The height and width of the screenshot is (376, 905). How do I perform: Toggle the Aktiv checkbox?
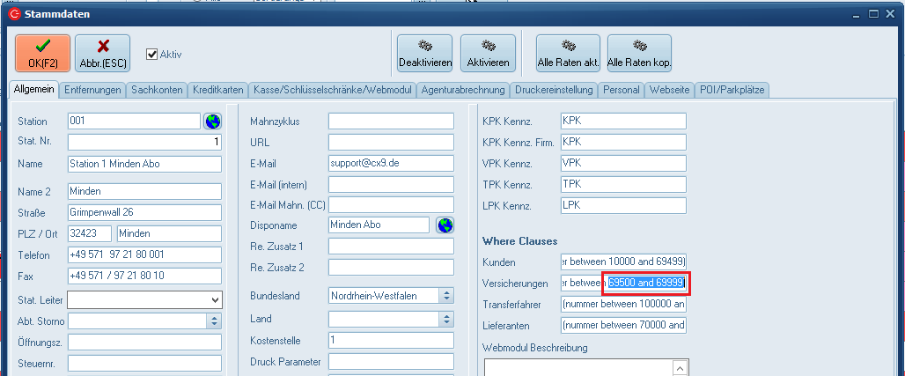[x=152, y=54]
